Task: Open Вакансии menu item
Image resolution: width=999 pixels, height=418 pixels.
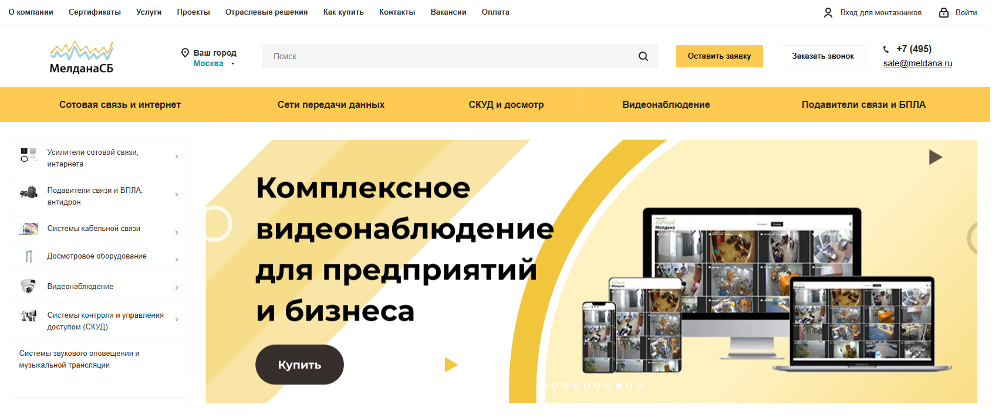Action: tap(448, 12)
